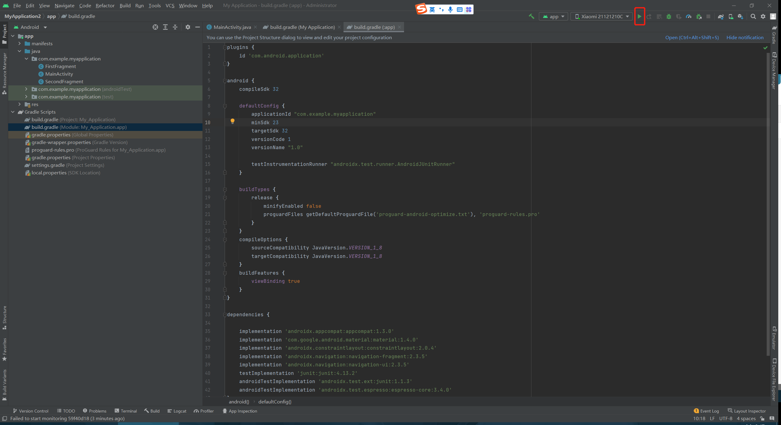Open the Terminal tool window
The height and width of the screenshot is (425, 781).
(x=126, y=411)
